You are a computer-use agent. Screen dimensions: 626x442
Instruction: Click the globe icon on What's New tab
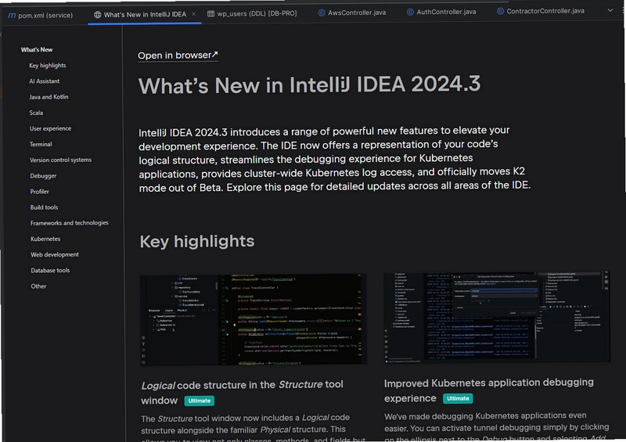pyautogui.click(x=97, y=15)
